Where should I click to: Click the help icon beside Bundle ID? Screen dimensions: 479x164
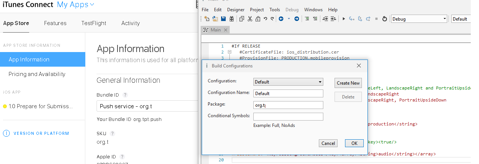tap(125, 95)
